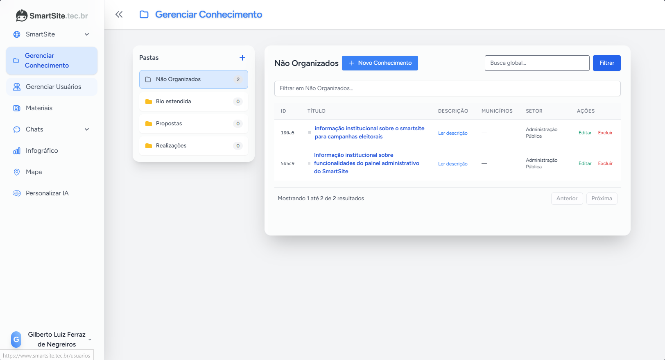Expand the Chats submenu chevron
This screenshot has height=360, width=665.
(87, 129)
